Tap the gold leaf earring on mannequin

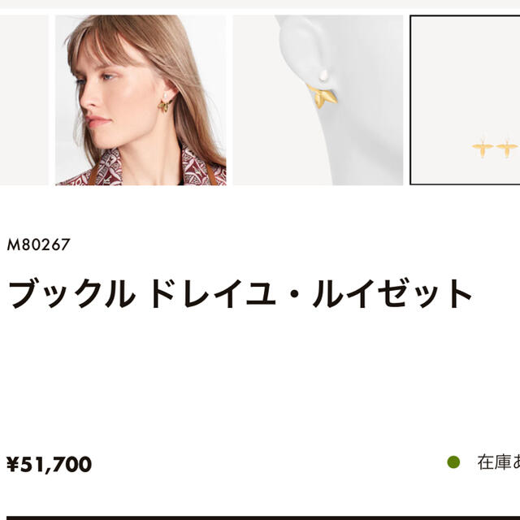coord(322,97)
